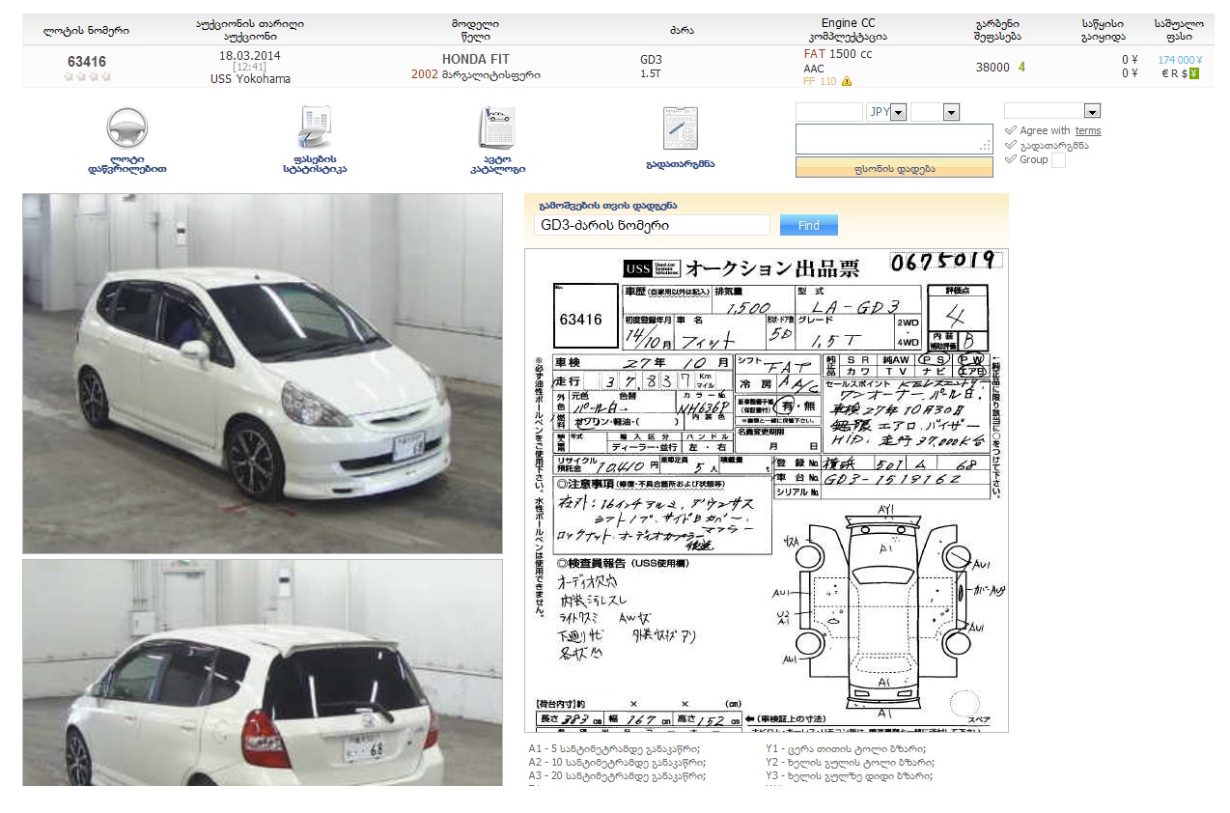Open the auto catalog newspaper icon
1230x813 pixels.
point(497,127)
